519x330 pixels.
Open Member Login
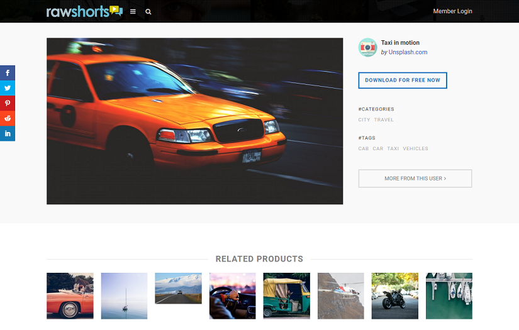[452, 11]
